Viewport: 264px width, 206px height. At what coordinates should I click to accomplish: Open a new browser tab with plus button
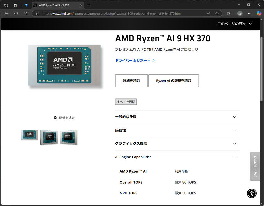point(89,5)
